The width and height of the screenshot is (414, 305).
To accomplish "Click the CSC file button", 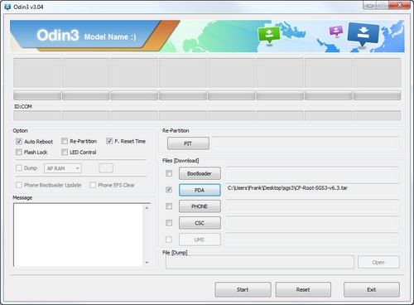I will tap(200, 223).
